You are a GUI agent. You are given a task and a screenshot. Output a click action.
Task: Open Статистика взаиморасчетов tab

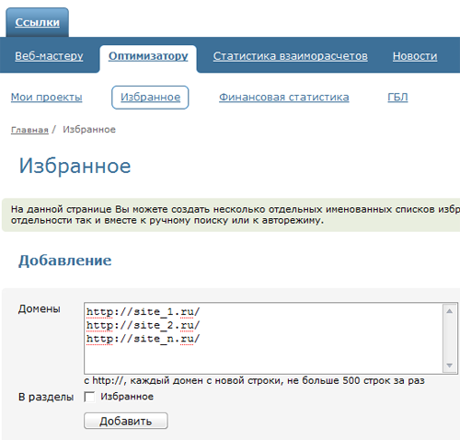(291, 56)
